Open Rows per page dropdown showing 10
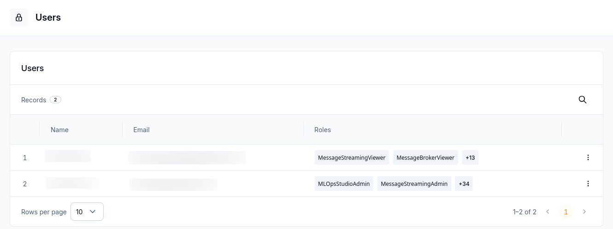The height and width of the screenshot is (229, 613). (87, 212)
